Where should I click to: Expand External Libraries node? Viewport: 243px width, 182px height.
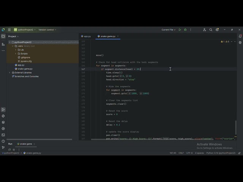(9, 72)
